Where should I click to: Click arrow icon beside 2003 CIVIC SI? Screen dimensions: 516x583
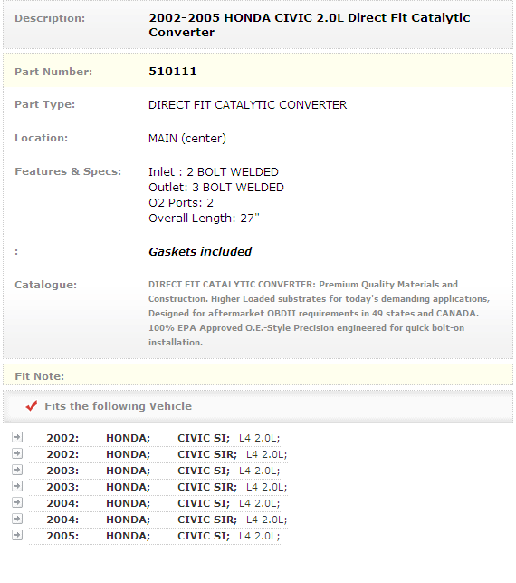tap(17, 470)
